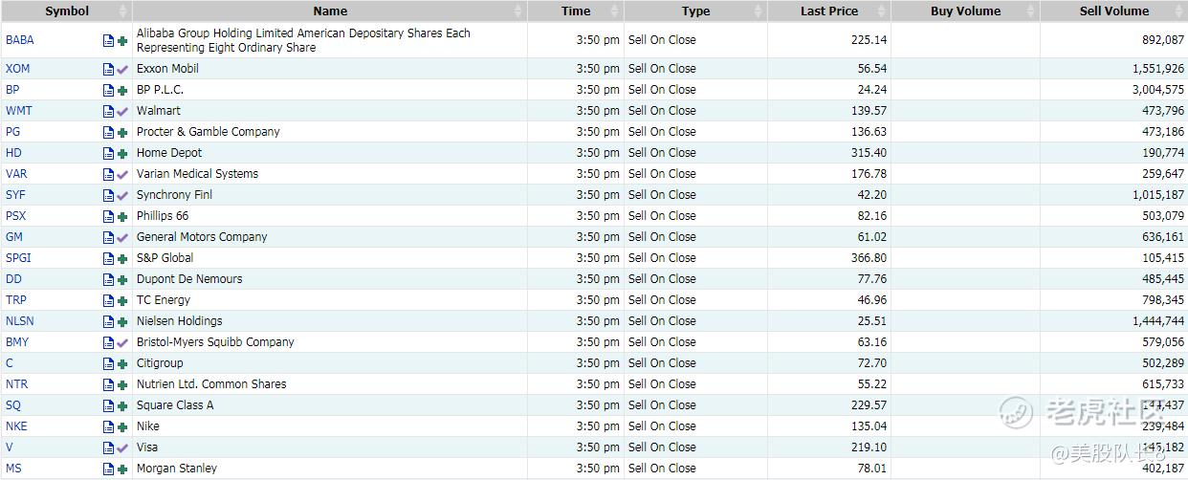Toggle the checkmark for Varian Medical Systems

[122, 174]
